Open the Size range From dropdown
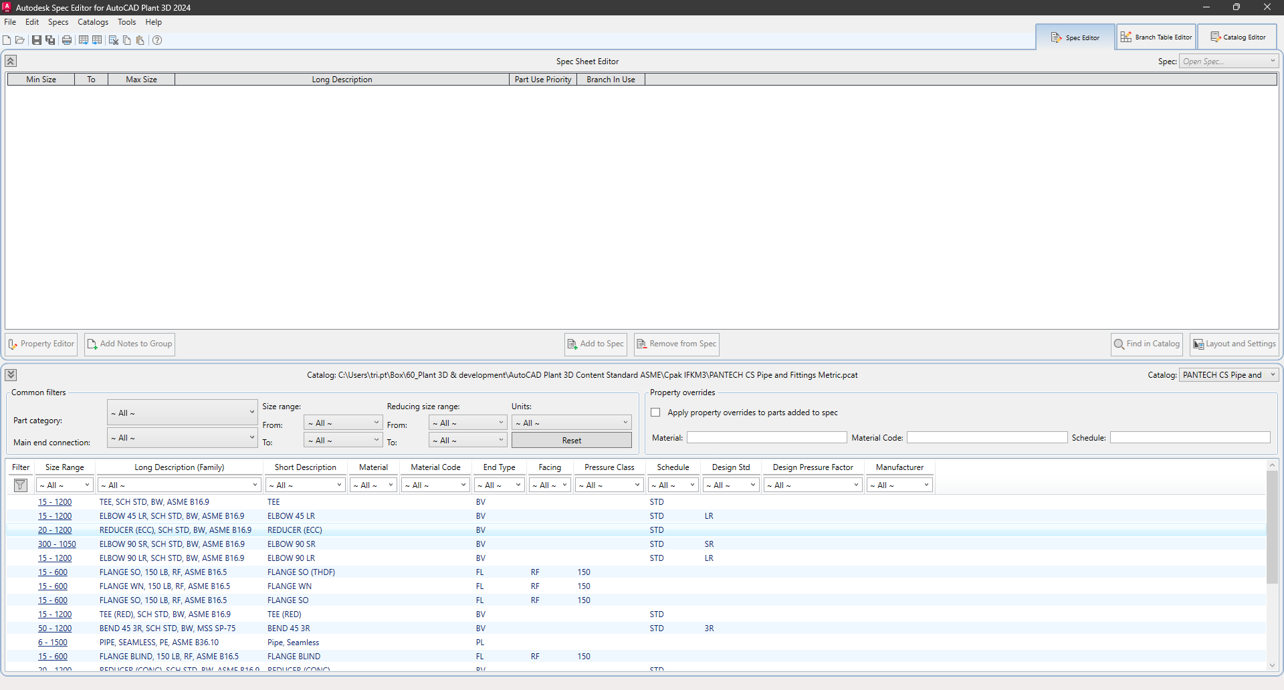This screenshot has width=1284, height=690. click(344, 423)
